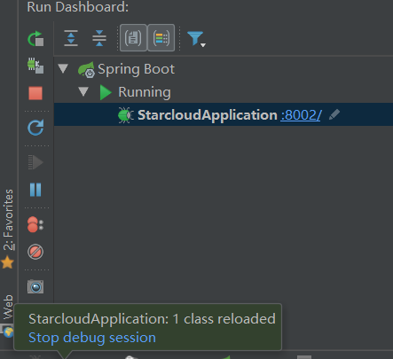Open the 2: Favorites side tab
The height and width of the screenshot is (359, 393).
pos(9,220)
